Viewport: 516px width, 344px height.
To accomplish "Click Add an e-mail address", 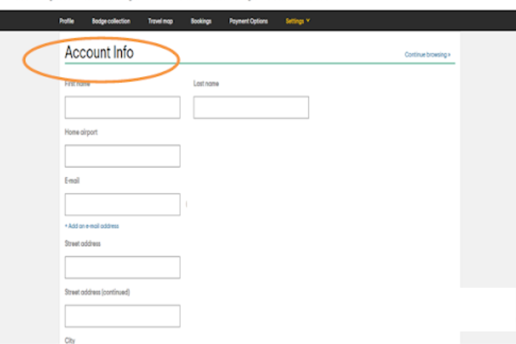I will pos(91,226).
